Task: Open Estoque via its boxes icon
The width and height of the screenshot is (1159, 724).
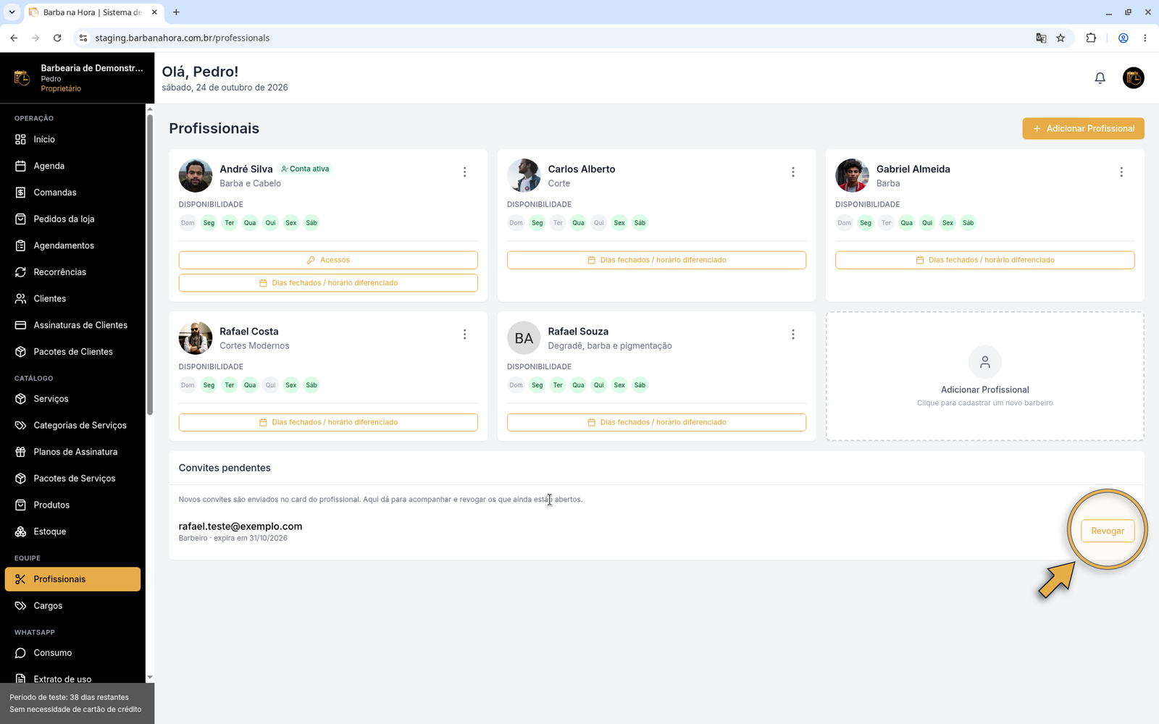Action: (20, 531)
